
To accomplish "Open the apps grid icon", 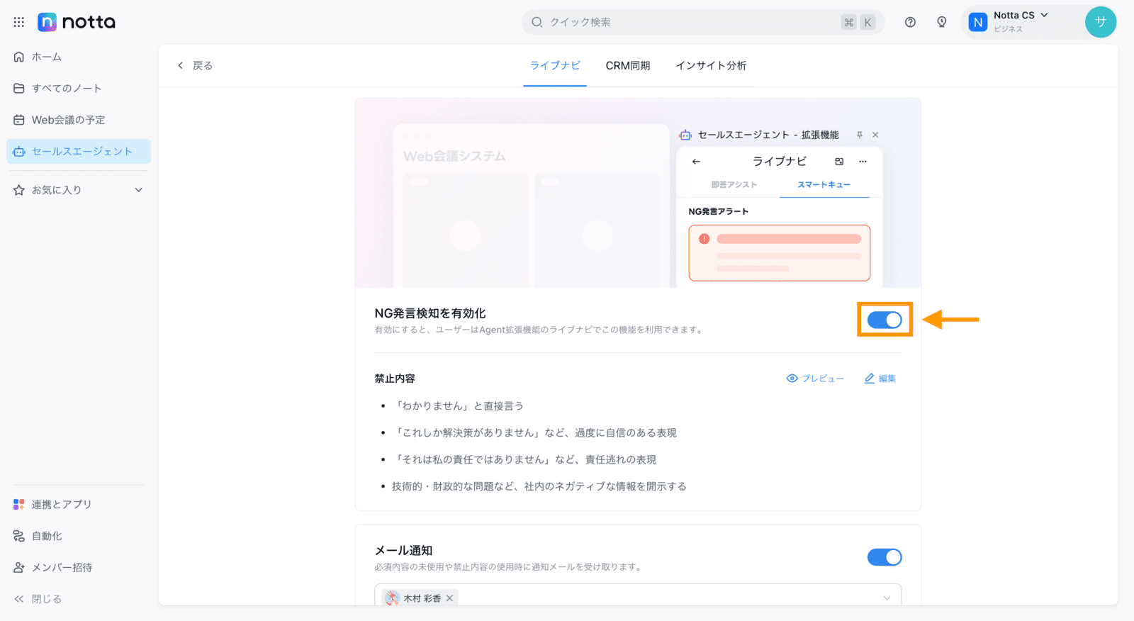I will [19, 22].
